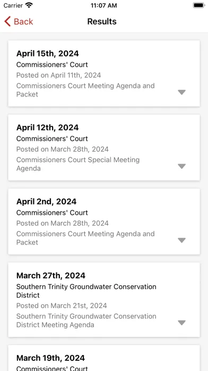Tap the Results page title
208x371 pixels.
click(102, 21)
